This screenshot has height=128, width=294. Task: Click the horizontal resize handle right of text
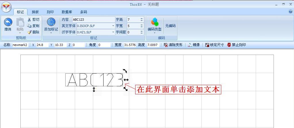point(126,80)
